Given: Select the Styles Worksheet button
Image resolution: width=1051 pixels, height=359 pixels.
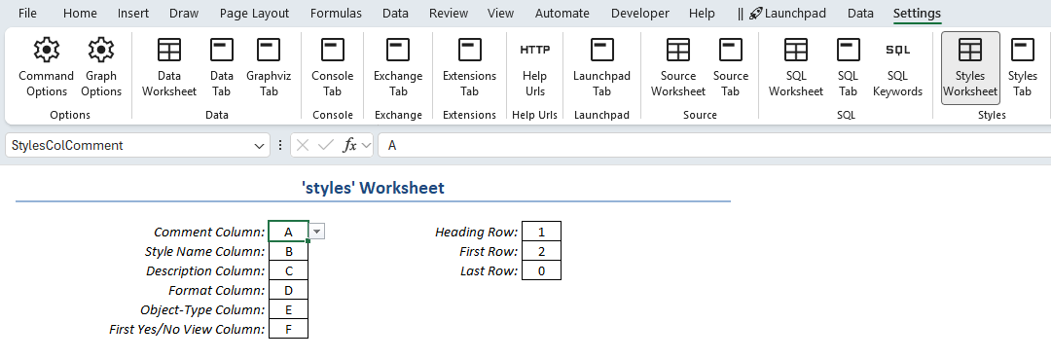Looking at the screenshot, I should pyautogui.click(x=970, y=68).
